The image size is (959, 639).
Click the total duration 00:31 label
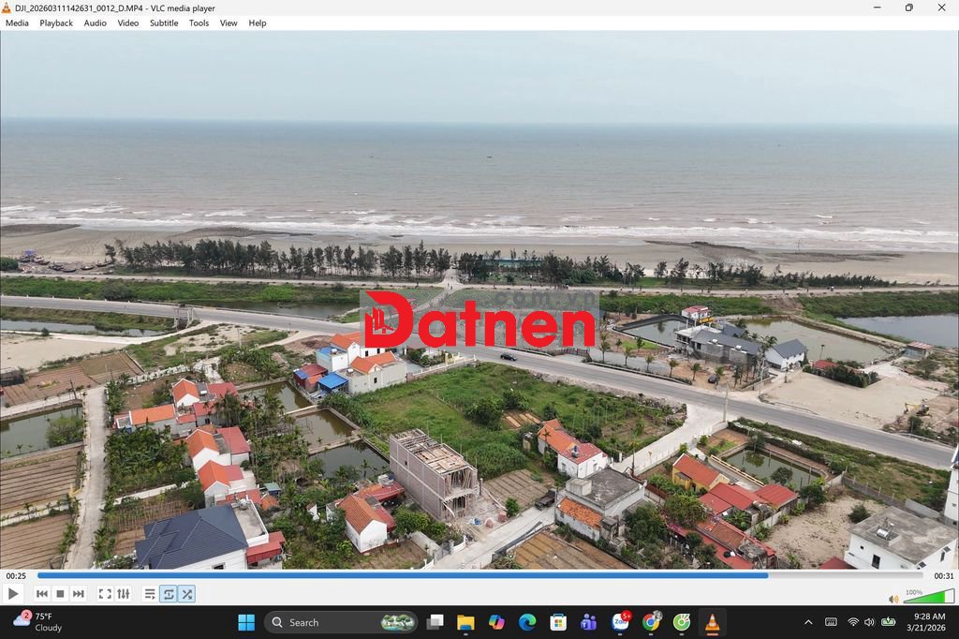pyautogui.click(x=943, y=576)
